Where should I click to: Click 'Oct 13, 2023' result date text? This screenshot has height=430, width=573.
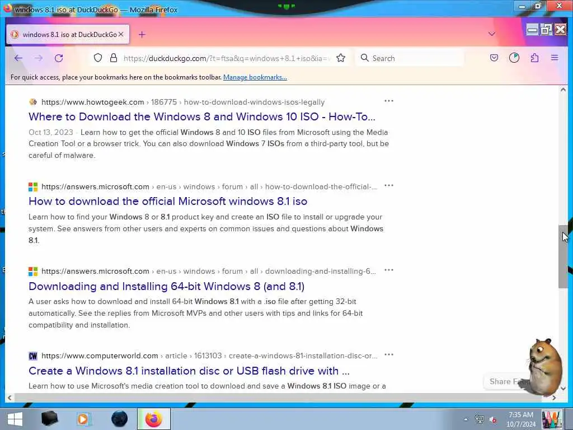click(51, 132)
